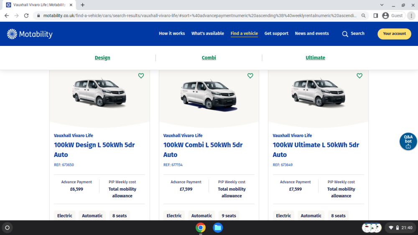
Task: Open Files app from shelf
Action: coord(218,228)
